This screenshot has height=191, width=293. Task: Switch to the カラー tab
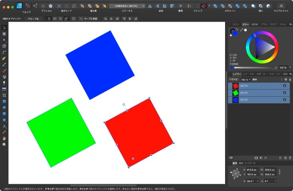tap(245, 25)
